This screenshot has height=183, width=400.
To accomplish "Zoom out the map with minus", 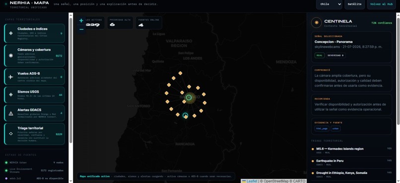I will coord(81,29).
